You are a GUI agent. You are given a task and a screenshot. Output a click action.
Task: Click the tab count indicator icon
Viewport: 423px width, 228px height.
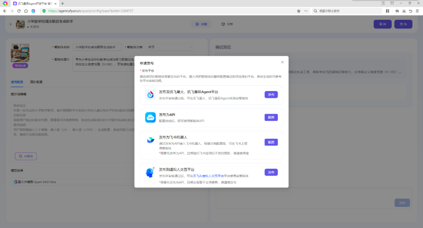coord(383,3)
